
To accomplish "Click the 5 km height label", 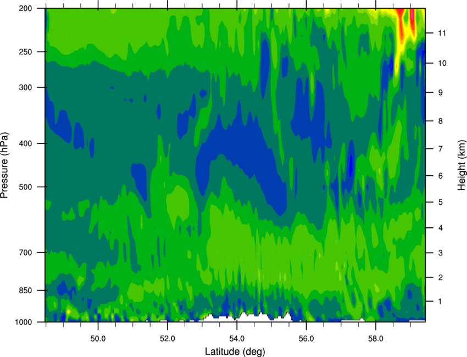I will (441, 202).
